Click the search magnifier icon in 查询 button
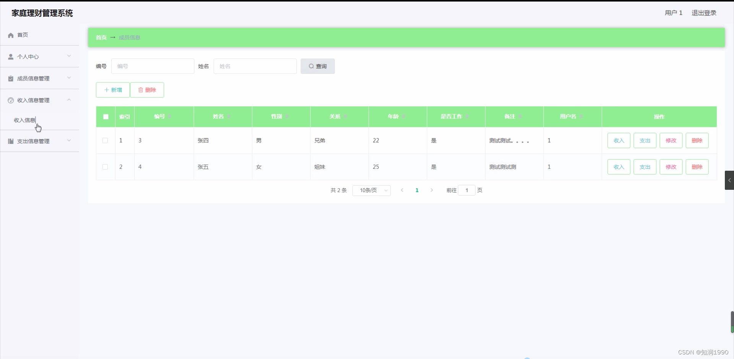 (312, 66)
